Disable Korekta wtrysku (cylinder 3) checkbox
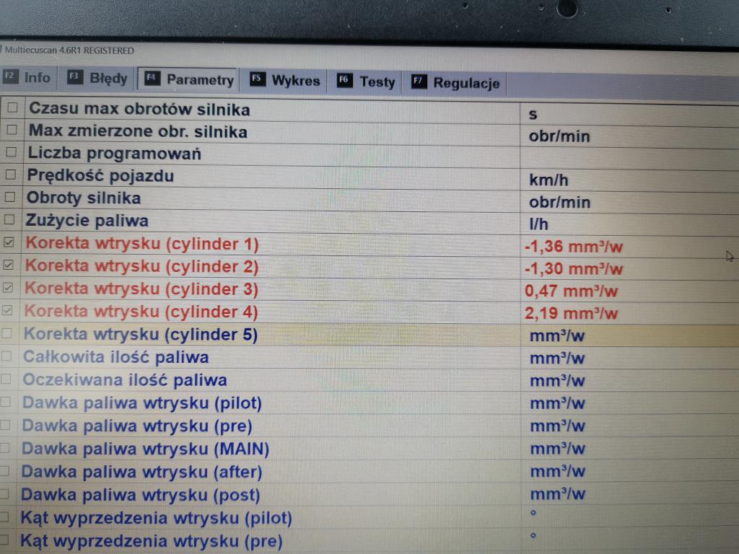Image resolution: width=739 pixels, height=554 pixels. point(8,287)
